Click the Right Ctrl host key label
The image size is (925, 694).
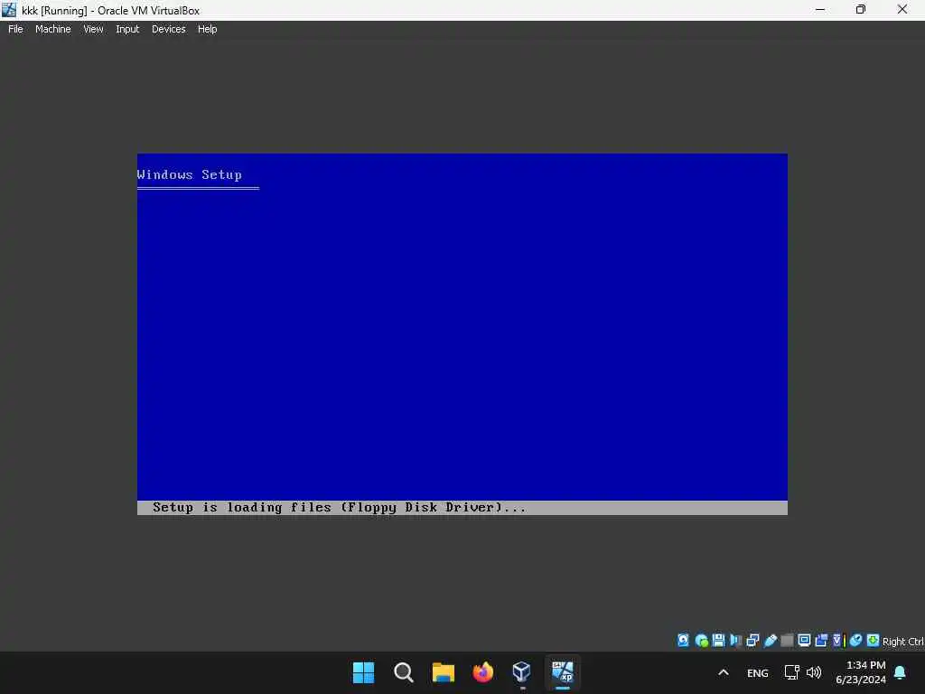pos(903,642)
